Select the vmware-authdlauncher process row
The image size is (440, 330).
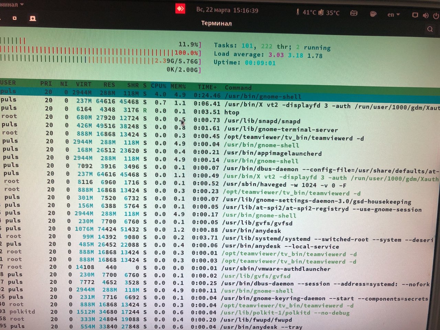pyautogui.click(x=220, y=268)
